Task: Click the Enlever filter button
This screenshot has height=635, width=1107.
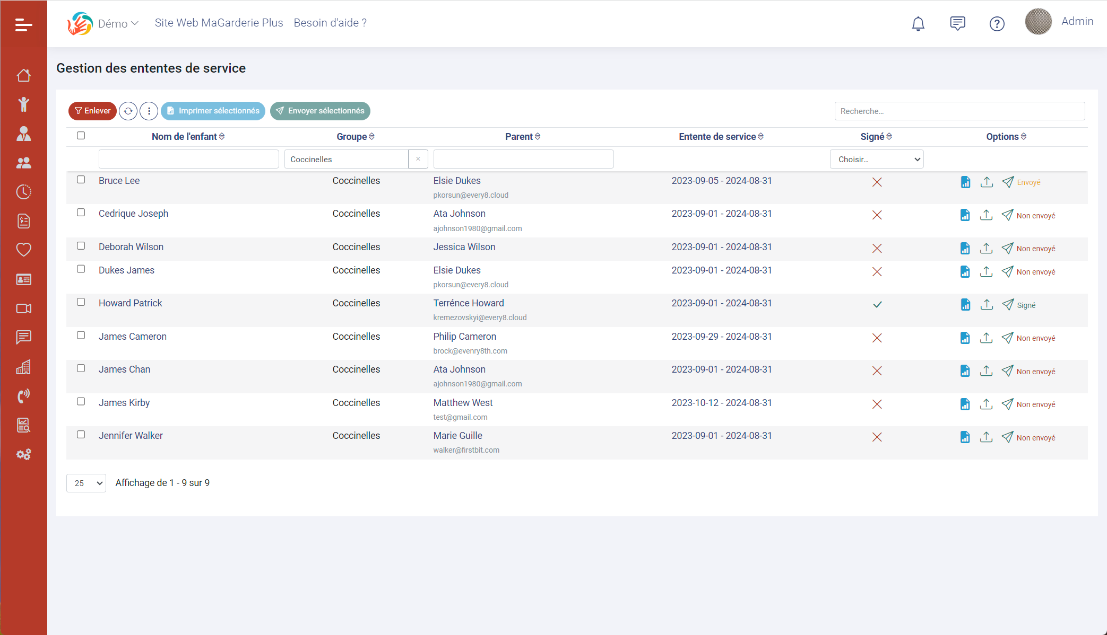Action: pyautogui.click(x=92, y=111)
